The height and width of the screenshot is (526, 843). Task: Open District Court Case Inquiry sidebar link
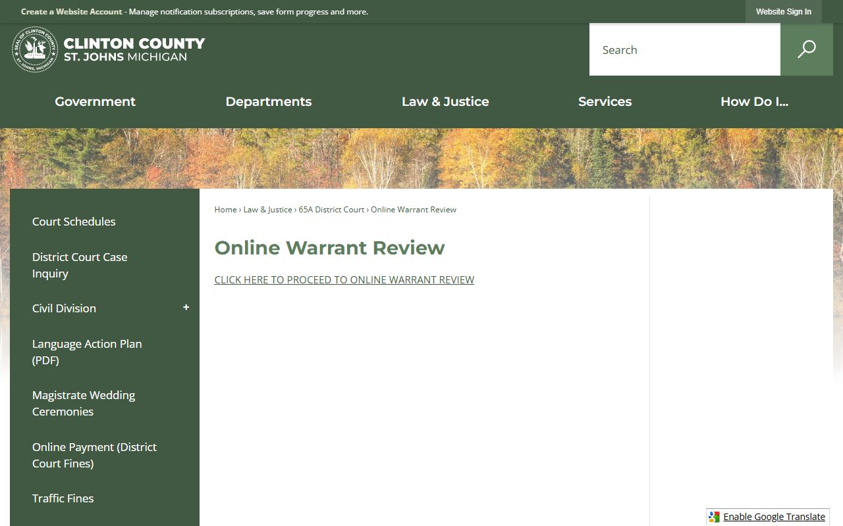[x=80, y=265]
